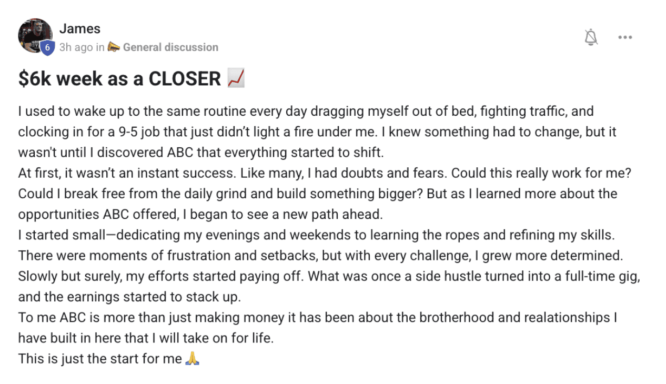Toggle the post notification bell icon
Screen dimensions: 666x384
(591, 37)
